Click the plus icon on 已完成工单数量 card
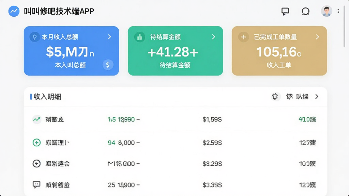 243,37
